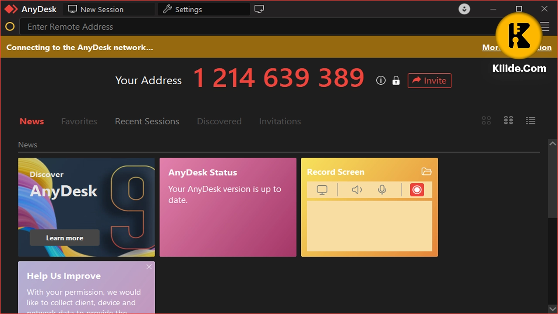
Task: Open the round down-arrow title bar menu
Action: pyautogui.click(x=464, y=9)
